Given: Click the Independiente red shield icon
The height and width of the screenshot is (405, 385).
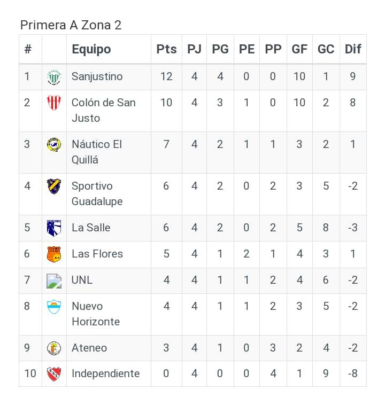Looking at the screenshot, I should click(x=54, y=373).
